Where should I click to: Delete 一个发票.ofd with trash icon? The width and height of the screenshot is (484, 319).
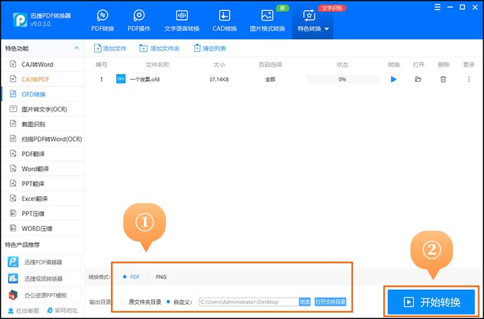[443, 79]
